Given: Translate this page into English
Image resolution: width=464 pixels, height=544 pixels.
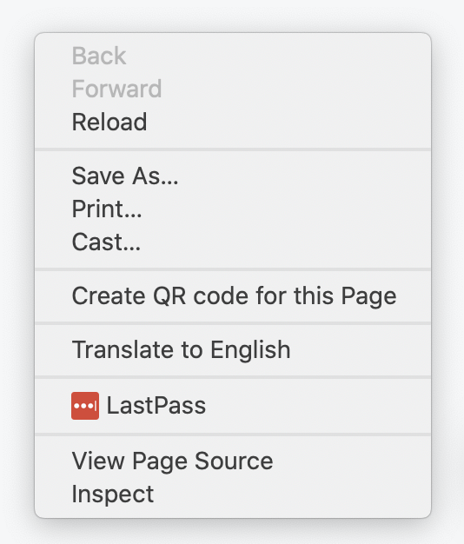Looking at the screenshot, I should coord(233,349).
